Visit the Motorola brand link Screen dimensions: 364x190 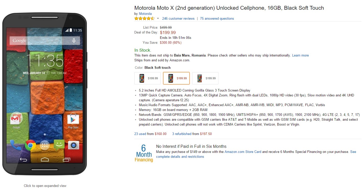click(145, 14)
